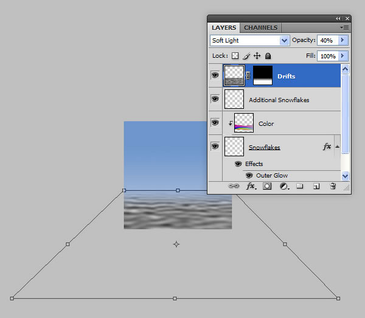Hide the Outer Glow effect
The width and height of the screenshot is (365, 318).
tap(249, 175)
